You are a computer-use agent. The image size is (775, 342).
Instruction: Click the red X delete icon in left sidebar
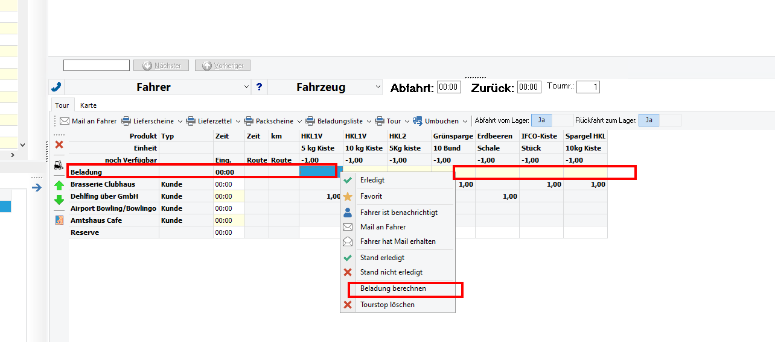click(59, 145)
